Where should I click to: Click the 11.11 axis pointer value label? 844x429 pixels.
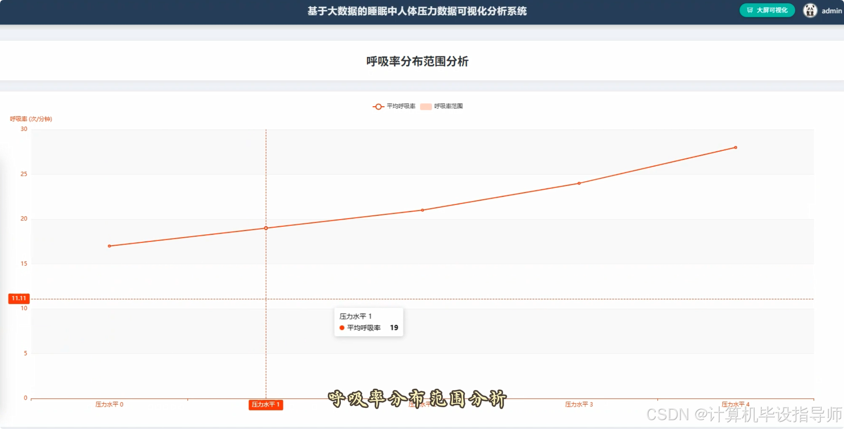pos(19,298)
